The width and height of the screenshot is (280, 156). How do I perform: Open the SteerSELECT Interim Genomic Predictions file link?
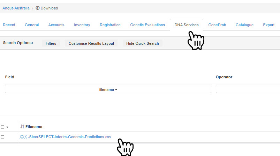point(65,137)
